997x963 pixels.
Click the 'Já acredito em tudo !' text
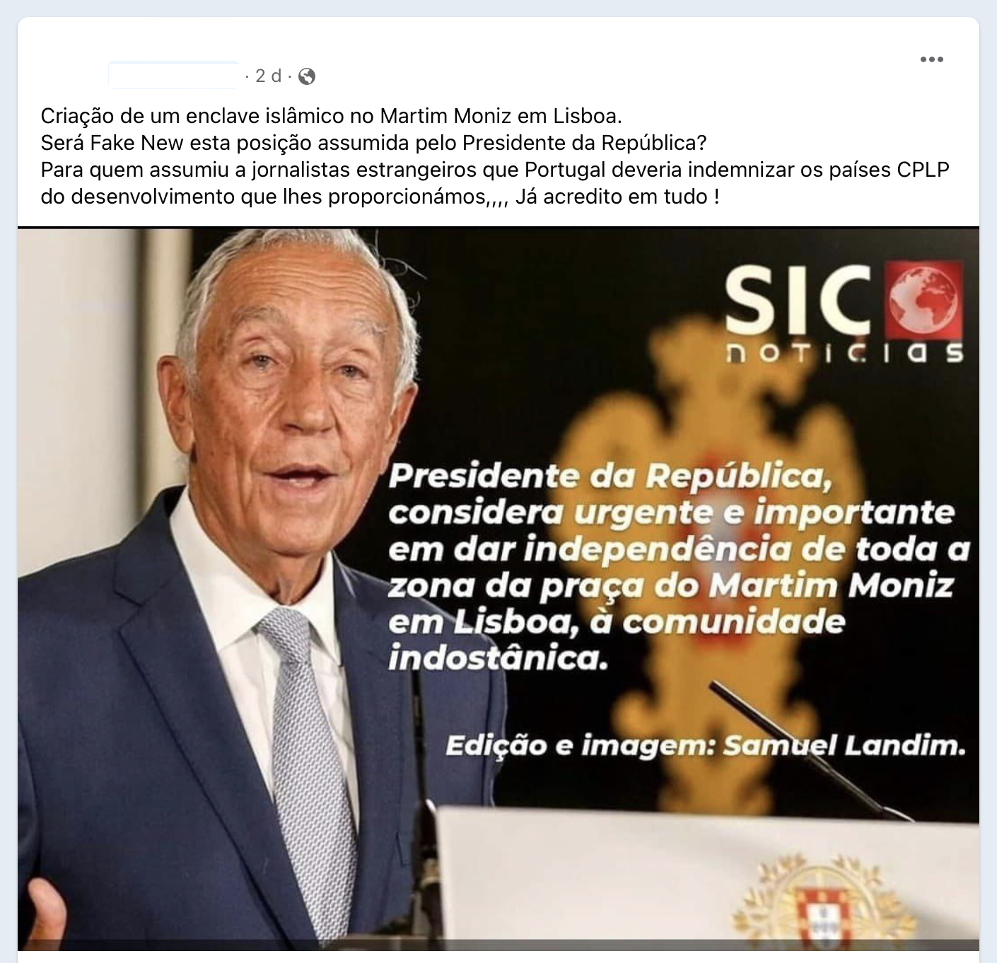(617, 196)
